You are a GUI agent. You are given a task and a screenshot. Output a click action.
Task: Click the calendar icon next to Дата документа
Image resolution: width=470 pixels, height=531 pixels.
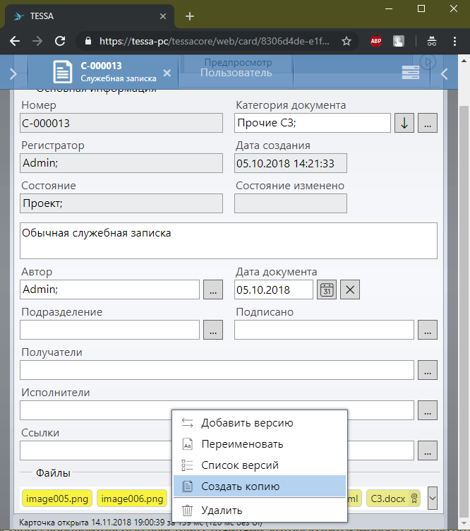pos(326,290)
